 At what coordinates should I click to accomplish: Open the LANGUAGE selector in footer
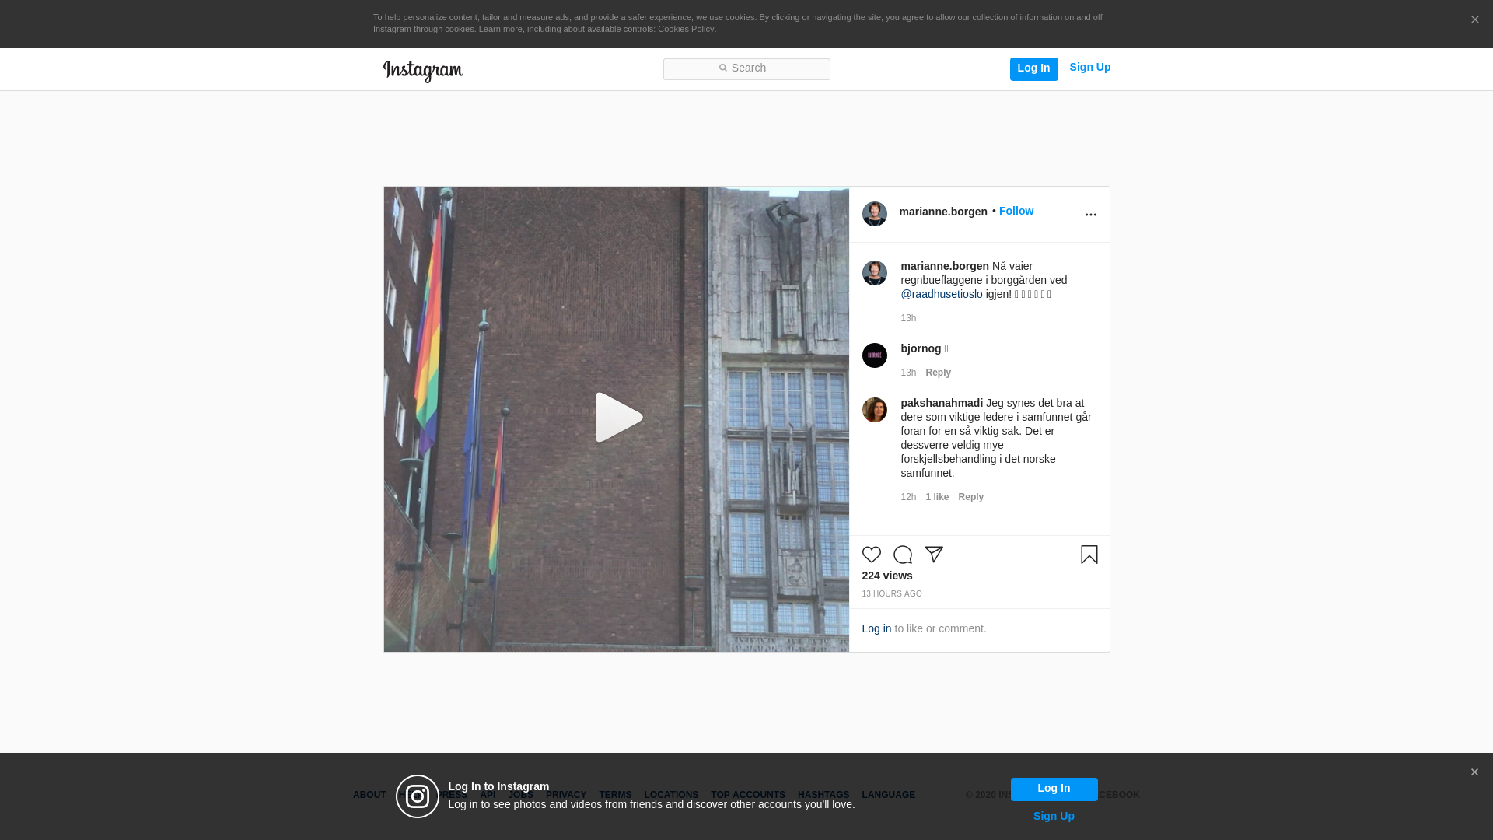pyautogui.click(x=888, y=795)
